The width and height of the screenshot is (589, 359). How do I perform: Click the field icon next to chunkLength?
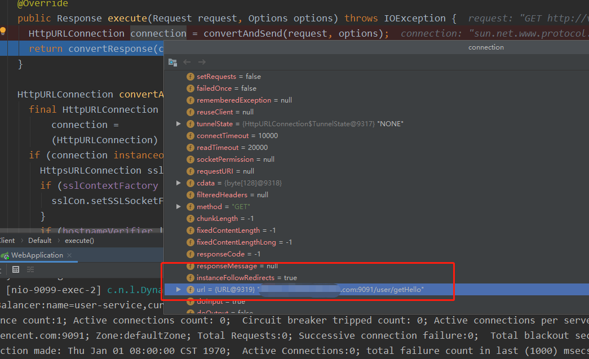[x=191, y=219]
